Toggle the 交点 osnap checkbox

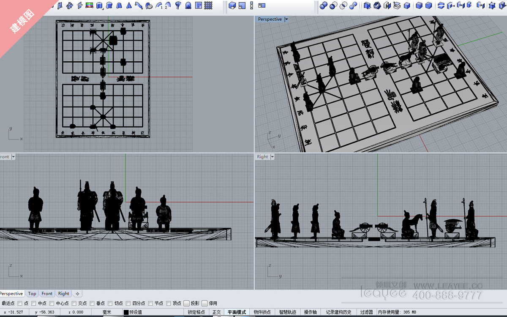pos(74,303)
